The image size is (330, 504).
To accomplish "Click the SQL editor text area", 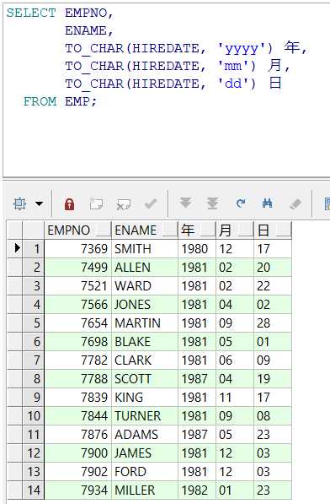I will 167,90.
